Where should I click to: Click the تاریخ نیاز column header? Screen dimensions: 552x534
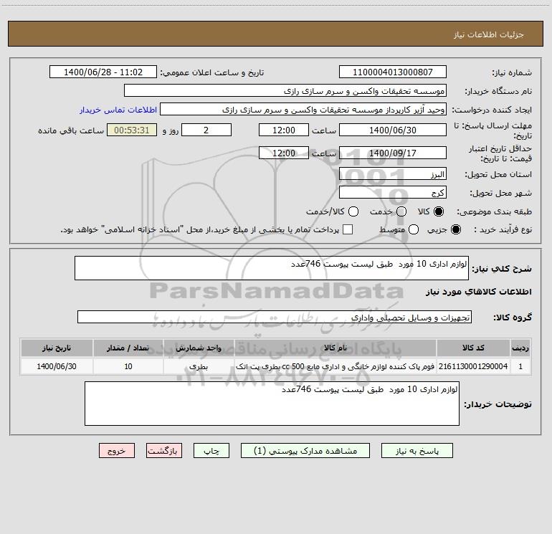coord(57,348)
